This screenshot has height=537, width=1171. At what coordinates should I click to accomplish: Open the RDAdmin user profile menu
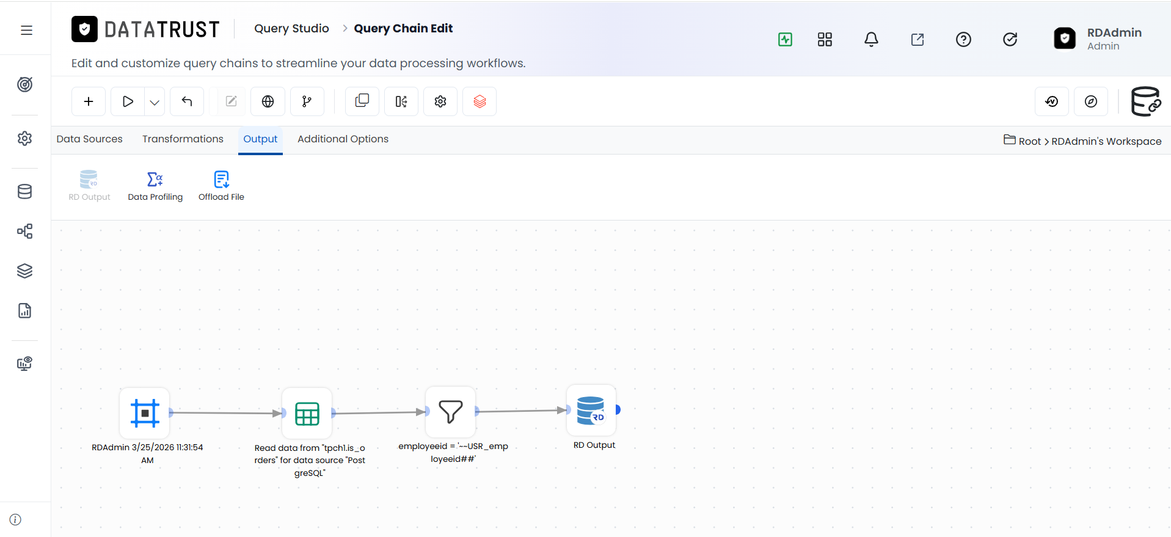coord(1098,39)
